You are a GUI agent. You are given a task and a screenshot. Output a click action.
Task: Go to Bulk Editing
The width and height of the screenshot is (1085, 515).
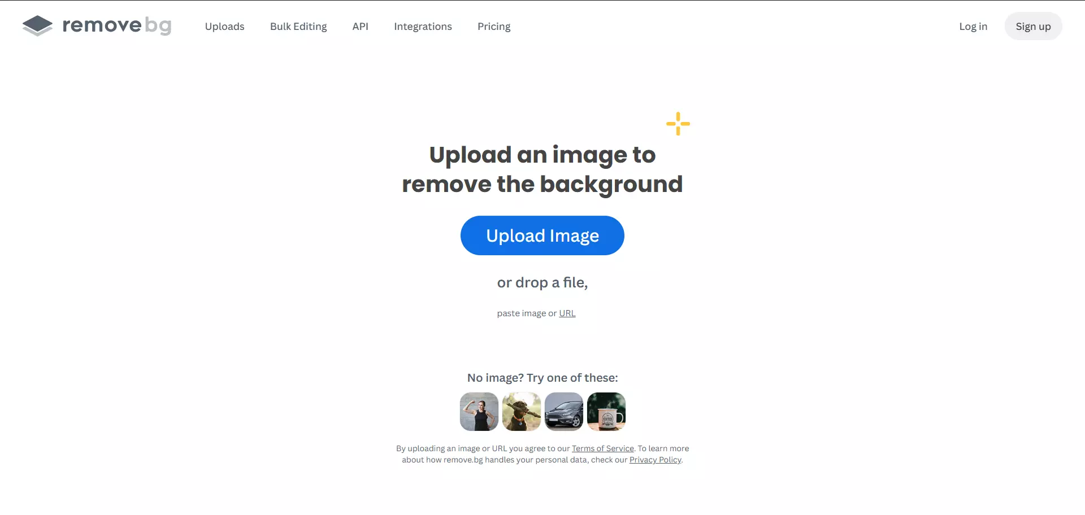pos(298,27)
